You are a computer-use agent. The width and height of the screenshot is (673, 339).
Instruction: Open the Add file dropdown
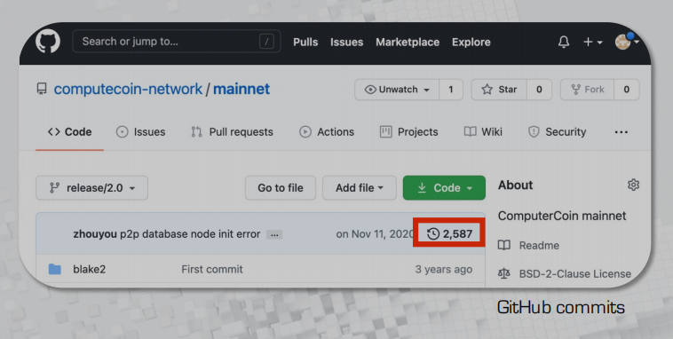(360, 188)
